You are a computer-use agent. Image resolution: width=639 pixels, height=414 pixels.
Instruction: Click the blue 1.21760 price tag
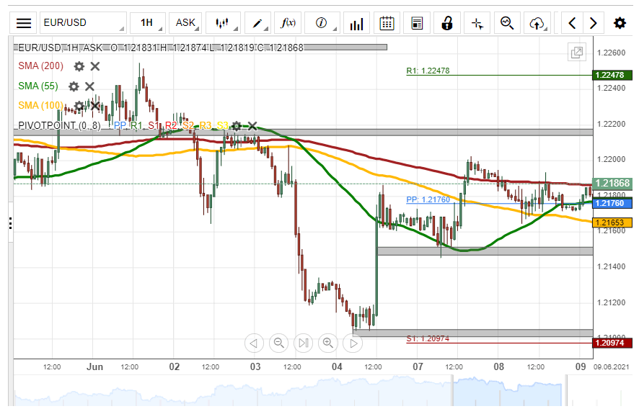pos(612,203)
